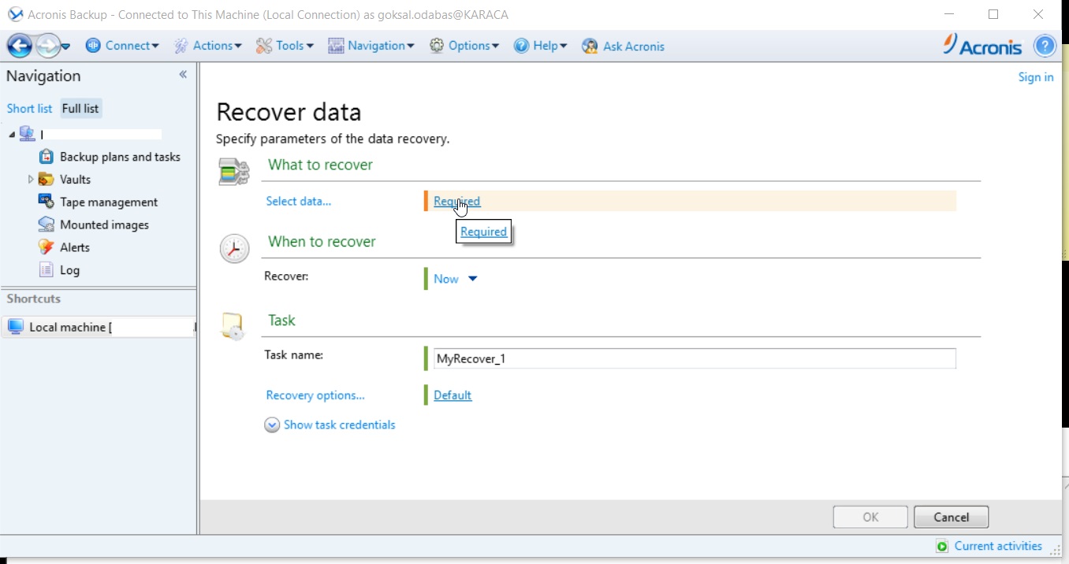Click the Acronis logo
This screenshot has height=564, width=1069.
coord(982,45)
